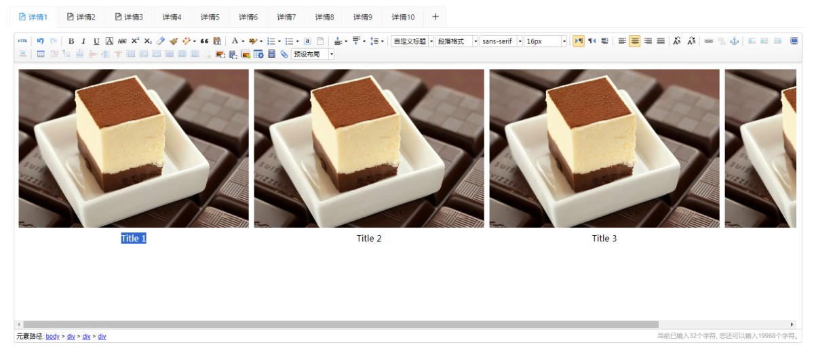Screen dimensions: 814x353
Task: Click the paste plain text icon
Action: click(217, 41)
